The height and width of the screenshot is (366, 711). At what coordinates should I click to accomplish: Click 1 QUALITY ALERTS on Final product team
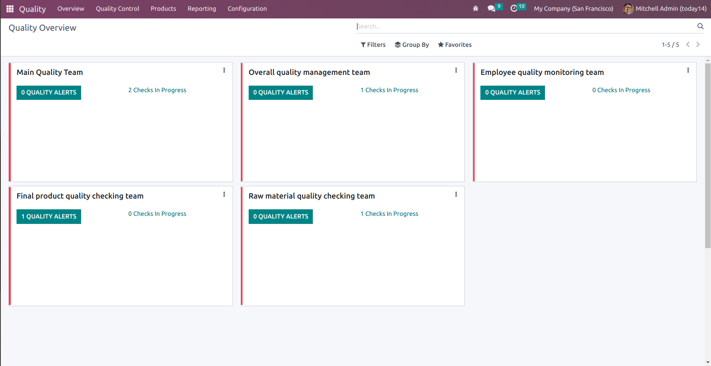[x=48, y=216]
